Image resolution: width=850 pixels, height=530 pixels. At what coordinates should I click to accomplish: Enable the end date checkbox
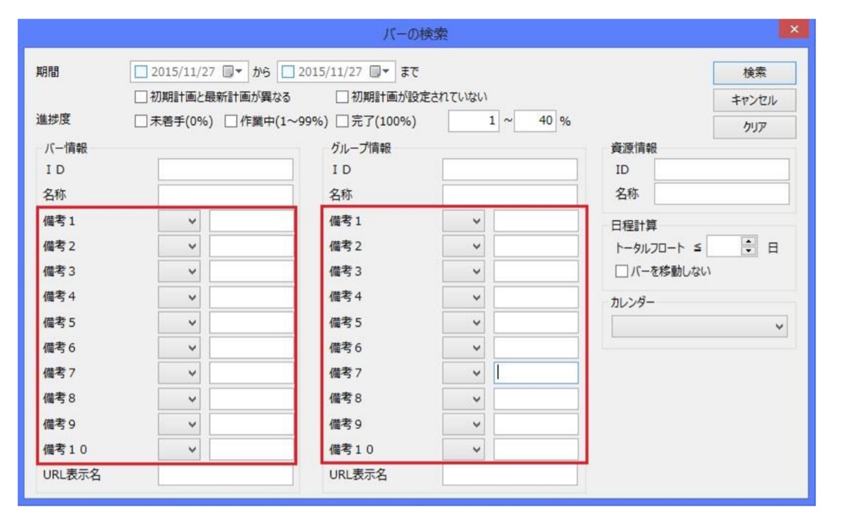point(288,72)
